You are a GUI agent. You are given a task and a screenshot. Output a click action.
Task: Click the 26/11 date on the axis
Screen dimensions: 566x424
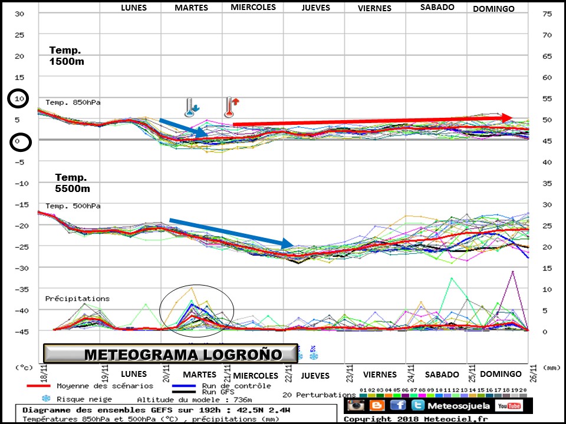[533, 373]
